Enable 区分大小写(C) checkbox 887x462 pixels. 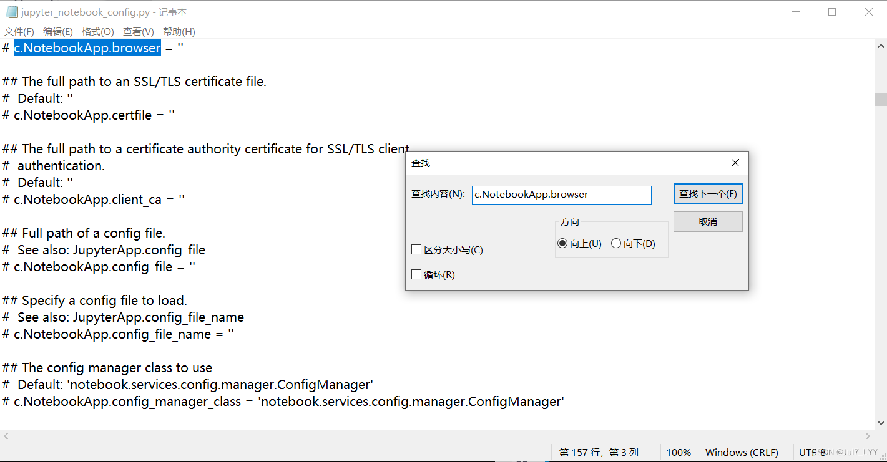coord(448,250)
